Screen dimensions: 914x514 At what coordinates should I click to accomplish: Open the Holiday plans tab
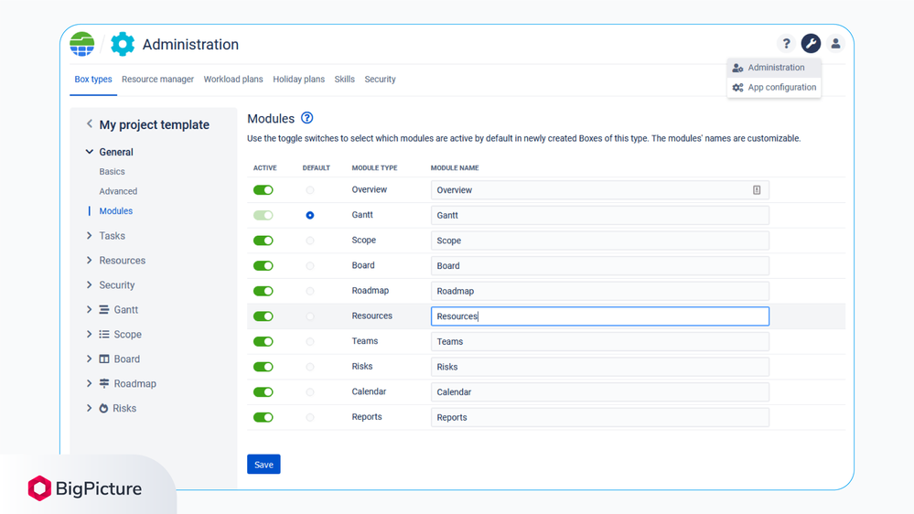298,80
